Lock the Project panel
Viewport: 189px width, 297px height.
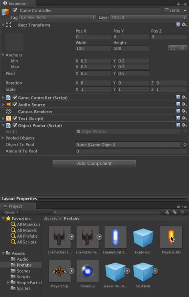(x=178, y=206)
